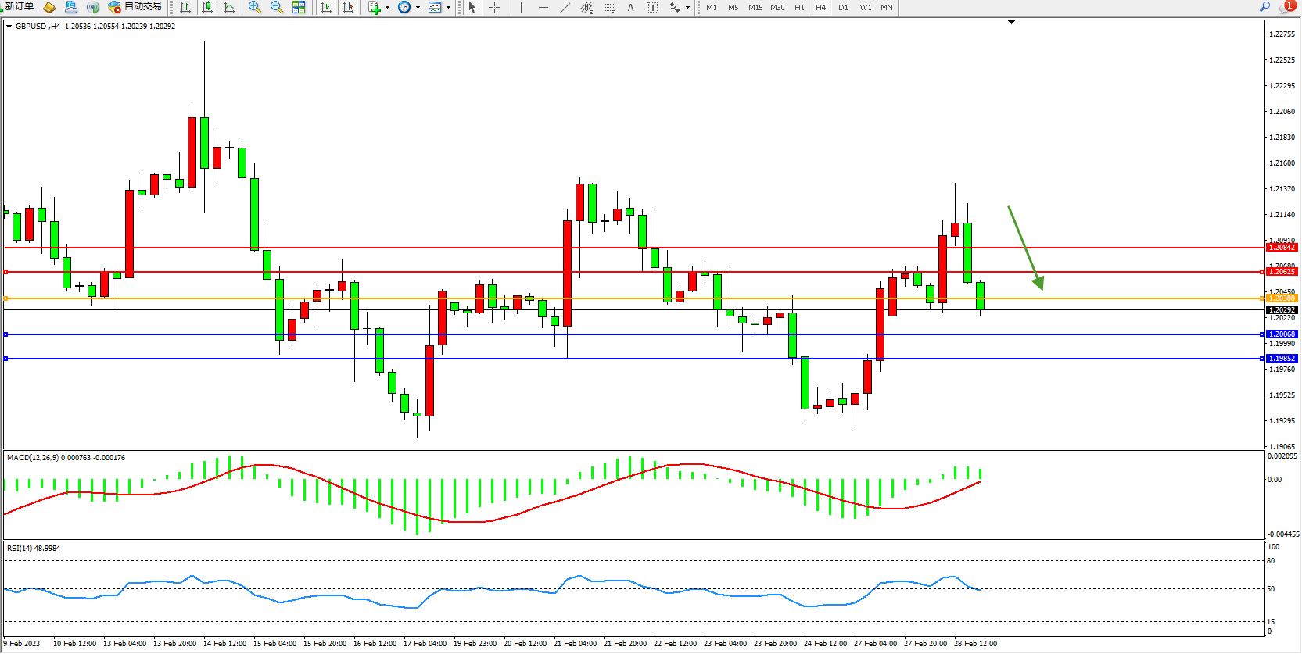Enable the chart shift toggle

pos(348,7)
